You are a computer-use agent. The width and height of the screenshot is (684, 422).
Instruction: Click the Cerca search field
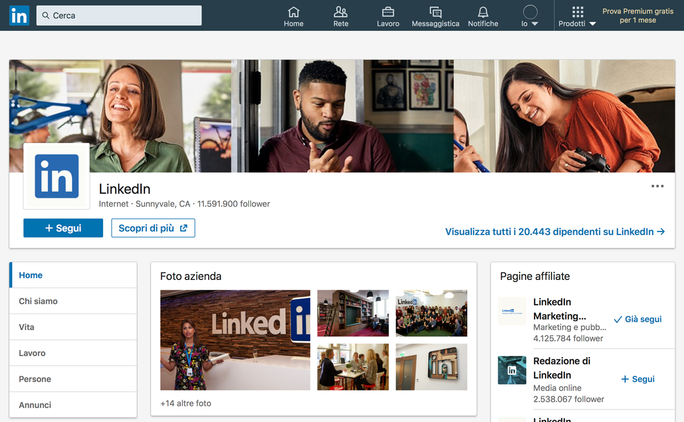click(x=119, y=15)
